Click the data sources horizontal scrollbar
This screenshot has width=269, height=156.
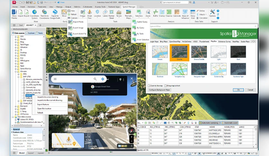(27, 126)
